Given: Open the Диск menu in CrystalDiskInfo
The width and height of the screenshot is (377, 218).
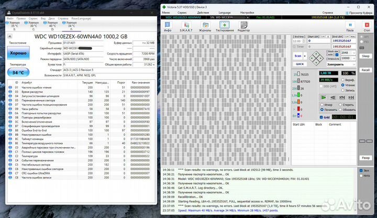Looking at the screenshot, I should [51, 18].
